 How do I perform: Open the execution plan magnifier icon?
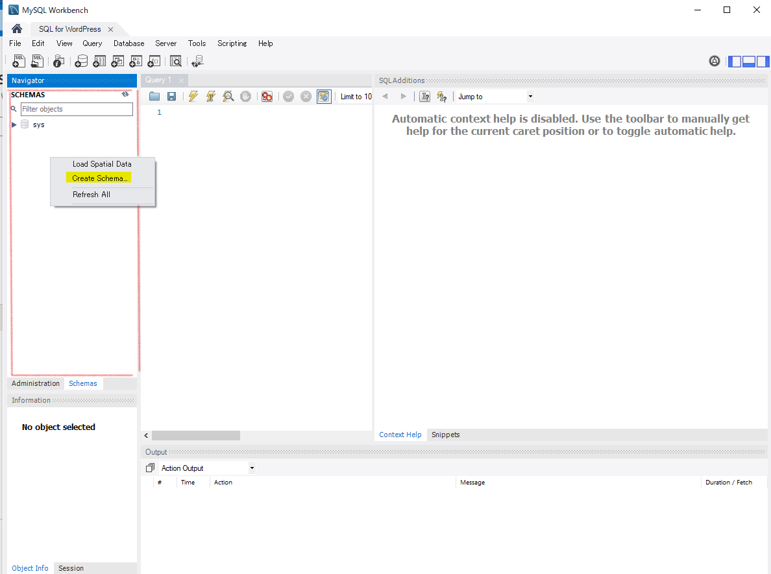tap(228, 96)
